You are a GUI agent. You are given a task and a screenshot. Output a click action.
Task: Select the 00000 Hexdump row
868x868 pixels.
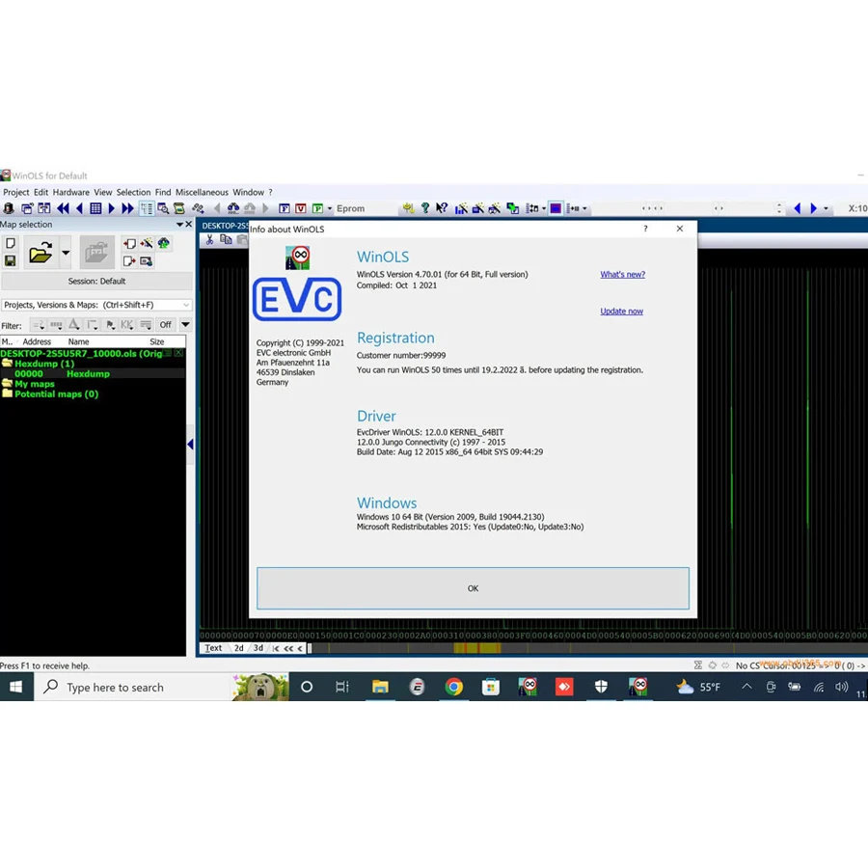[x=93, y=373]
